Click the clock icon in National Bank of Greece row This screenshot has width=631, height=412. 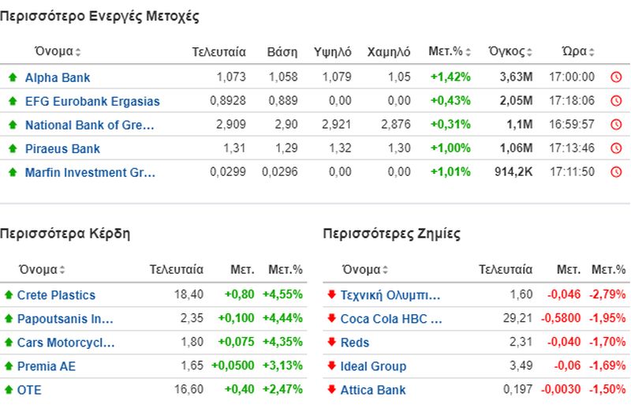coord(616,125)
